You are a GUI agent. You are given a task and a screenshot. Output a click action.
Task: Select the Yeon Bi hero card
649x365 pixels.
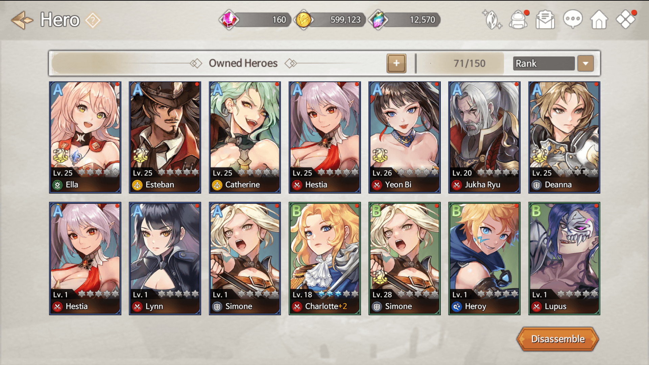pyautogui.click(x=405, y=137)
